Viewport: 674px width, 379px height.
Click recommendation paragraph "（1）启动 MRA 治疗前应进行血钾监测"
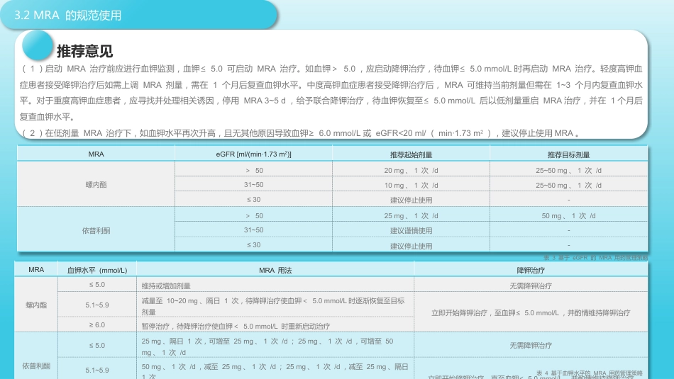click(x=331, y=93)
